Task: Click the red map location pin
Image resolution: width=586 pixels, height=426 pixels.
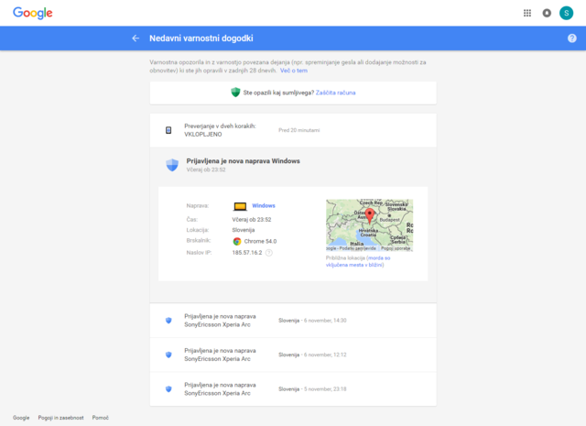Action: point(370,216)
